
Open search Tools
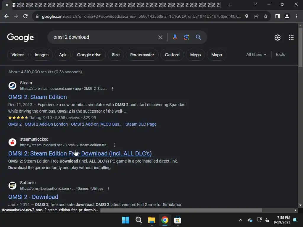[x=280, y=55]
